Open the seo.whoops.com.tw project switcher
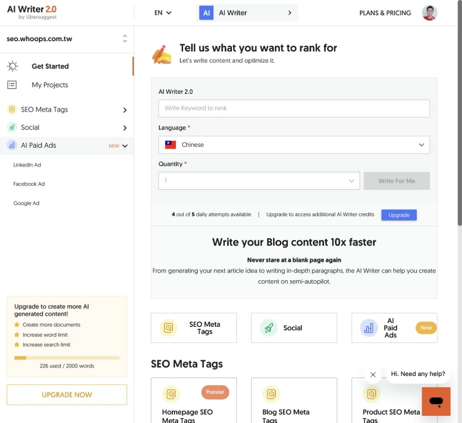This screenshot has height=423, width=462. pos(67,39)
